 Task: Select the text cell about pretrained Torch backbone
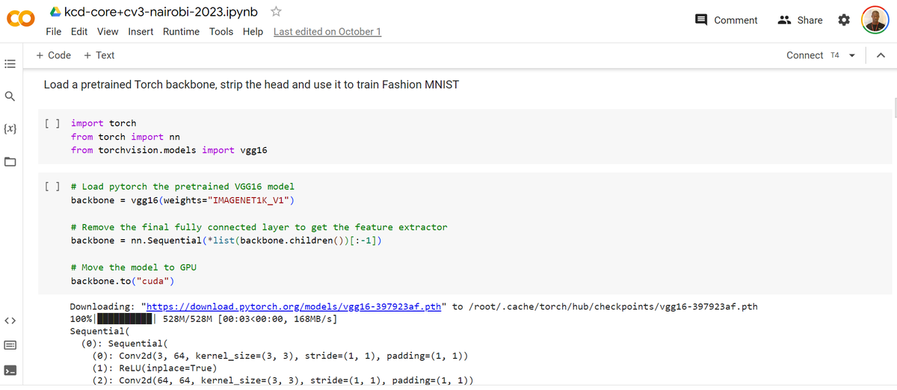(x=251, y=84)
